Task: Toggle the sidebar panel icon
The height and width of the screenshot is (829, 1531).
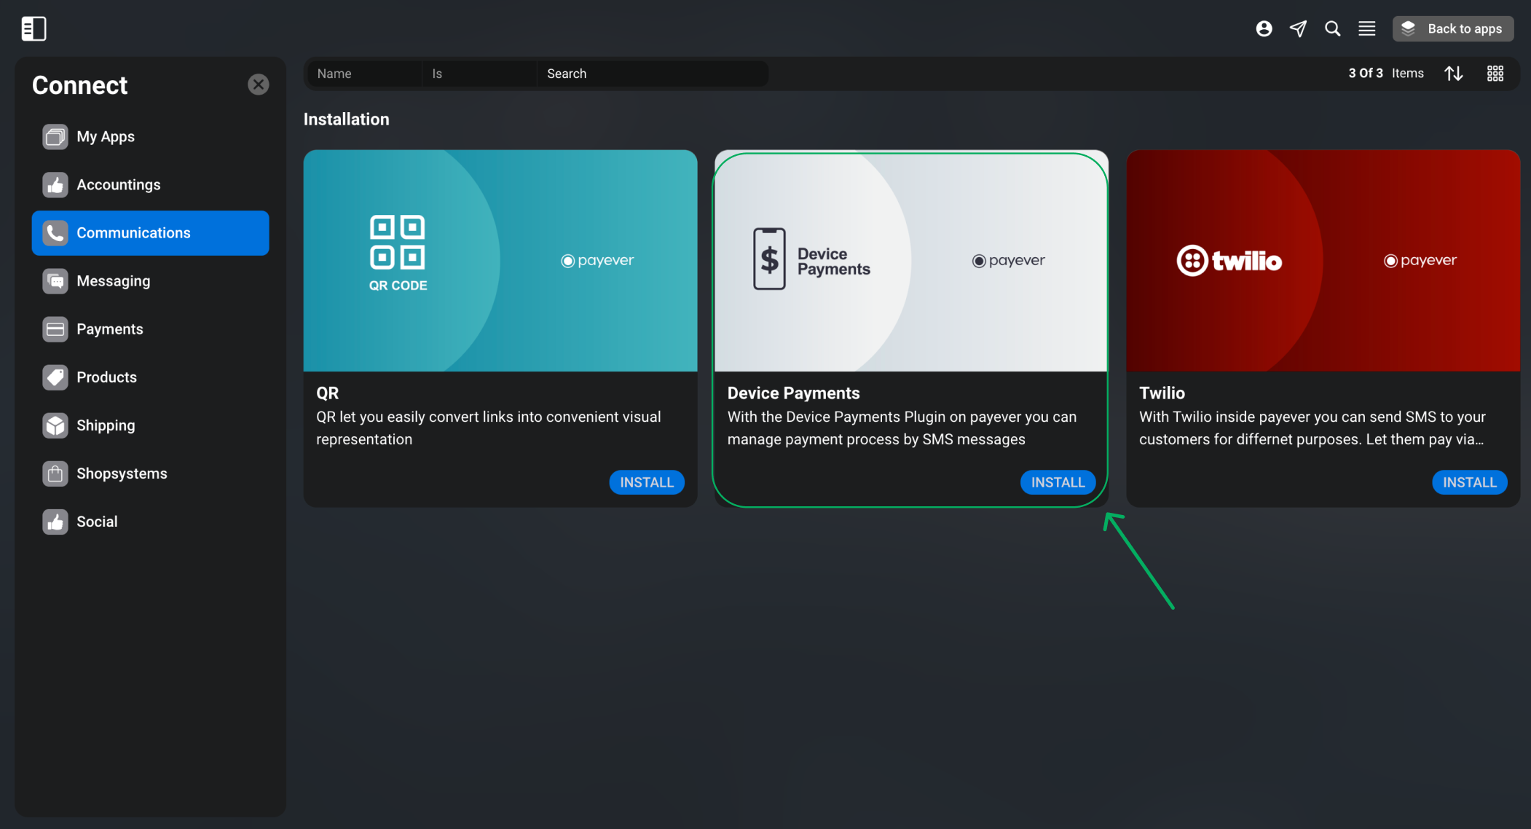Action: point(34,28)
